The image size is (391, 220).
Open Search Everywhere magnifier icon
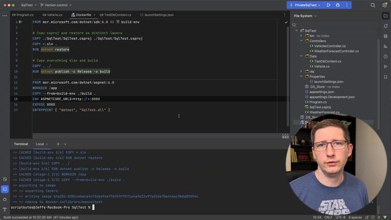coord(373,5)
